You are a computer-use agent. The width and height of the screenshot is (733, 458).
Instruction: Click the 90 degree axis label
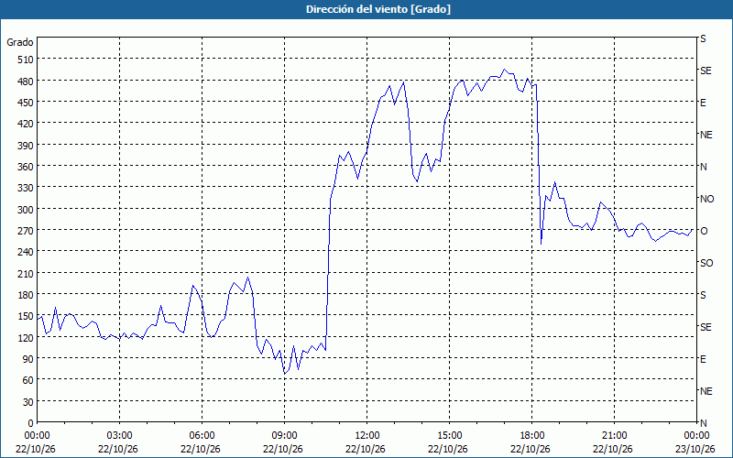point(27,359)
